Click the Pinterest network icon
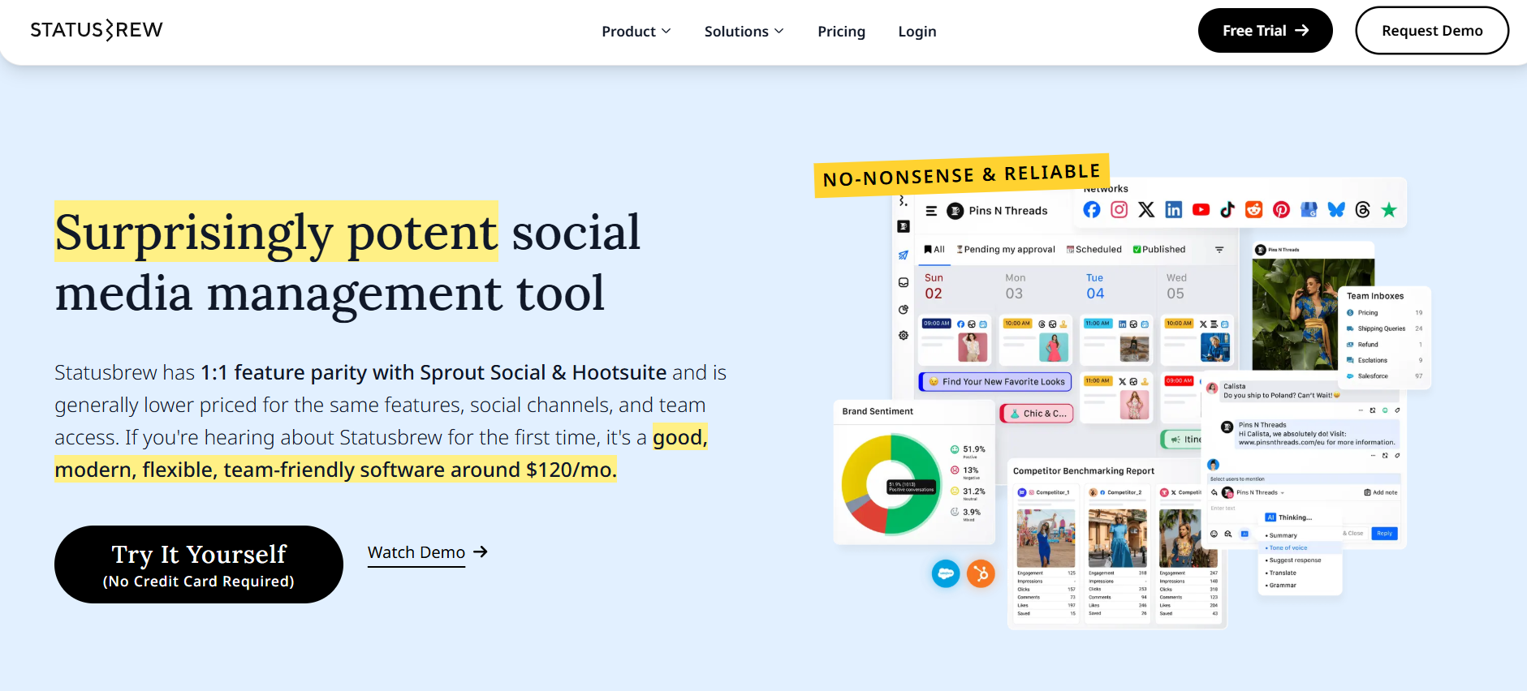The height and width of the screenshot is (691, 1527). (1281, 210)
